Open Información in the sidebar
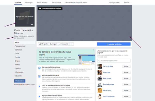Screen dimensions: 155x101 pos(19,72)
